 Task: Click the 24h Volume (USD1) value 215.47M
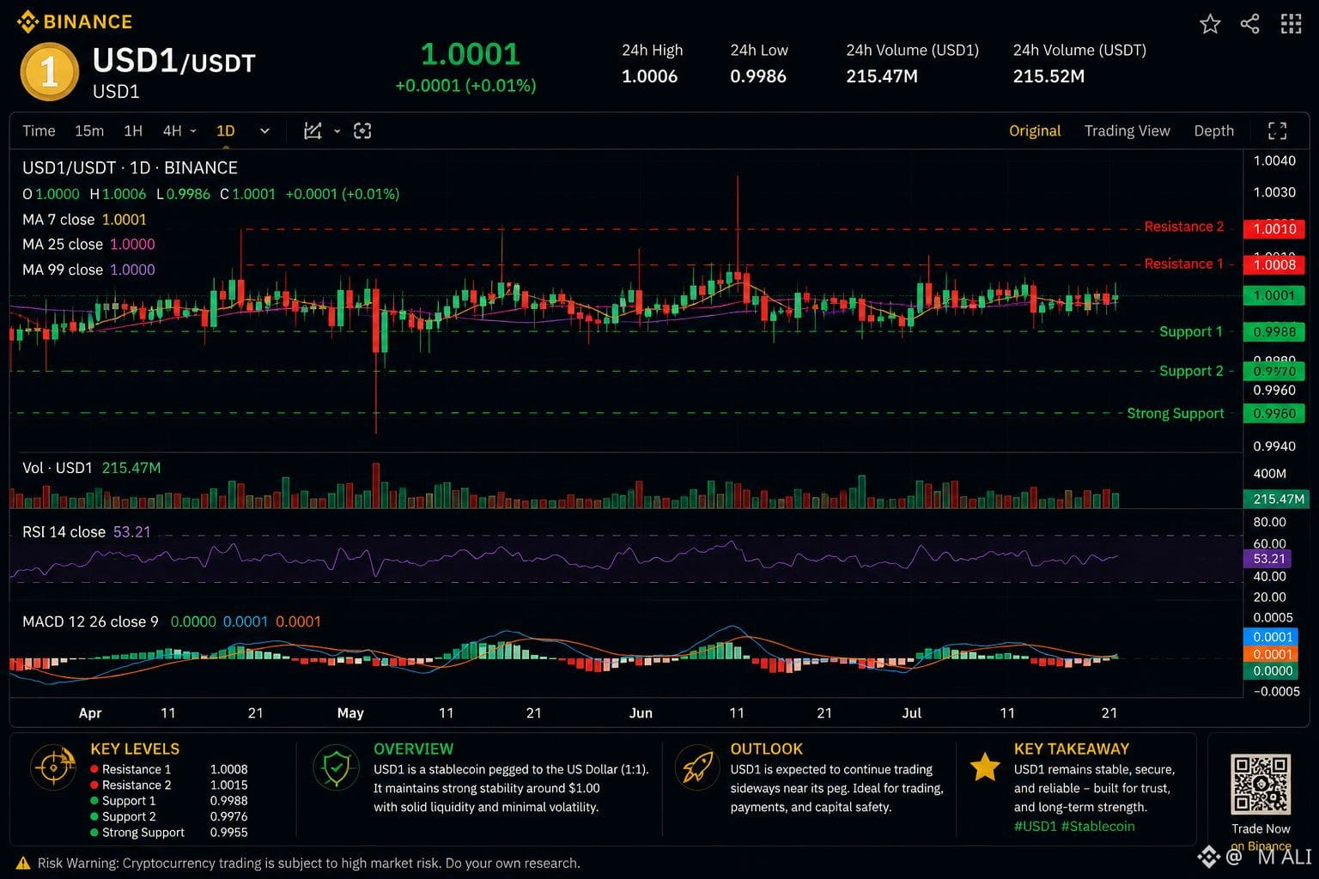coord(882,76)
